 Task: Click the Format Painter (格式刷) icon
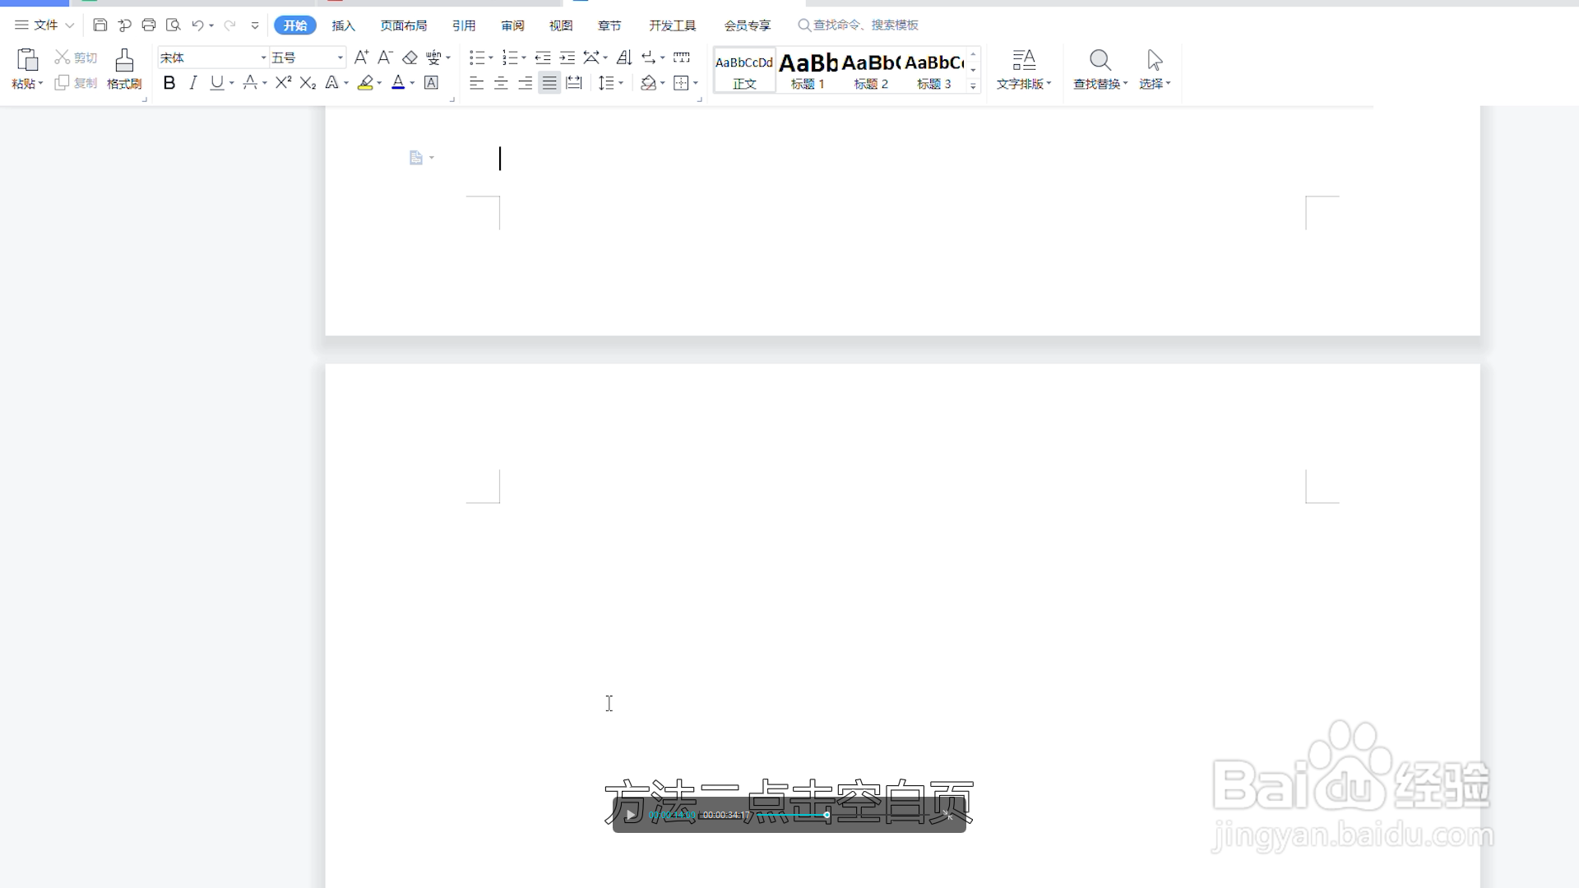tap(124, 60)
